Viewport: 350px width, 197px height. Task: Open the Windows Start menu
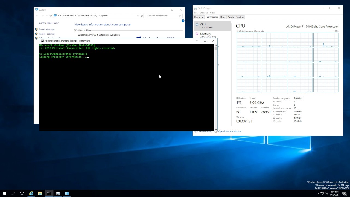tap(4, 193)
